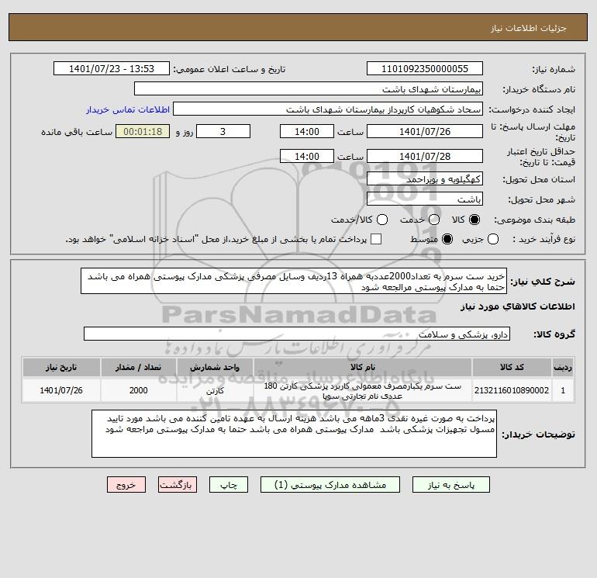The image size is (597, 578).
Task: Click delivery province field کهگیلویه و بویراحمد
Action: point(425,178)
